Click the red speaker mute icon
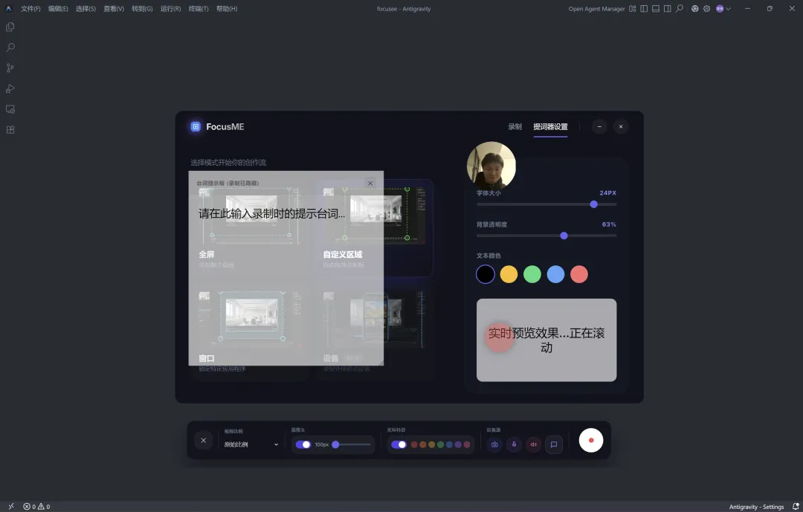 534,444
